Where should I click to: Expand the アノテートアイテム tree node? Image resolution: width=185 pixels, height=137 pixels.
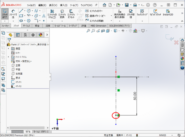pyautogui.click(x=8, y=57)
